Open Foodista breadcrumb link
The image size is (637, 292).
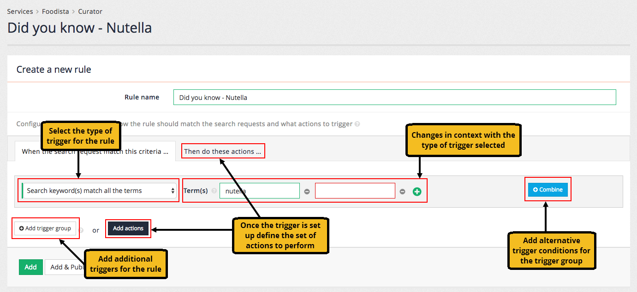(x=55, y=11)
